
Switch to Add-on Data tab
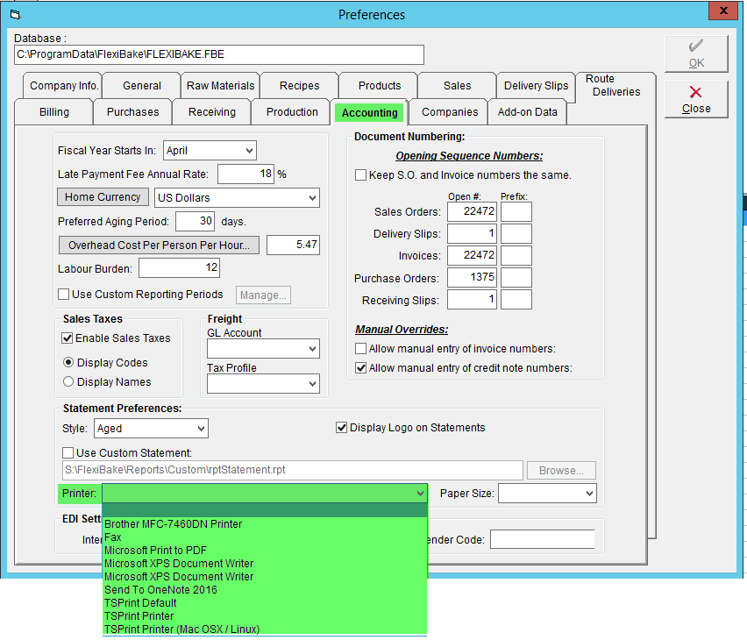(x=527, y=112)
